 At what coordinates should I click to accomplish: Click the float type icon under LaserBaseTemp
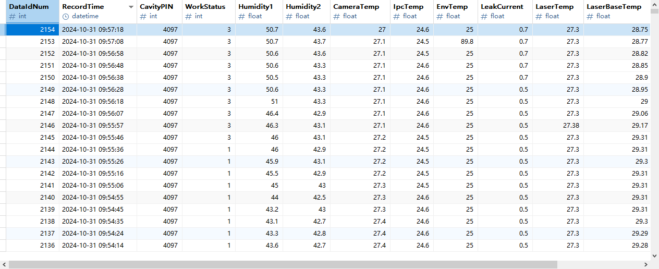click(590, 16)
